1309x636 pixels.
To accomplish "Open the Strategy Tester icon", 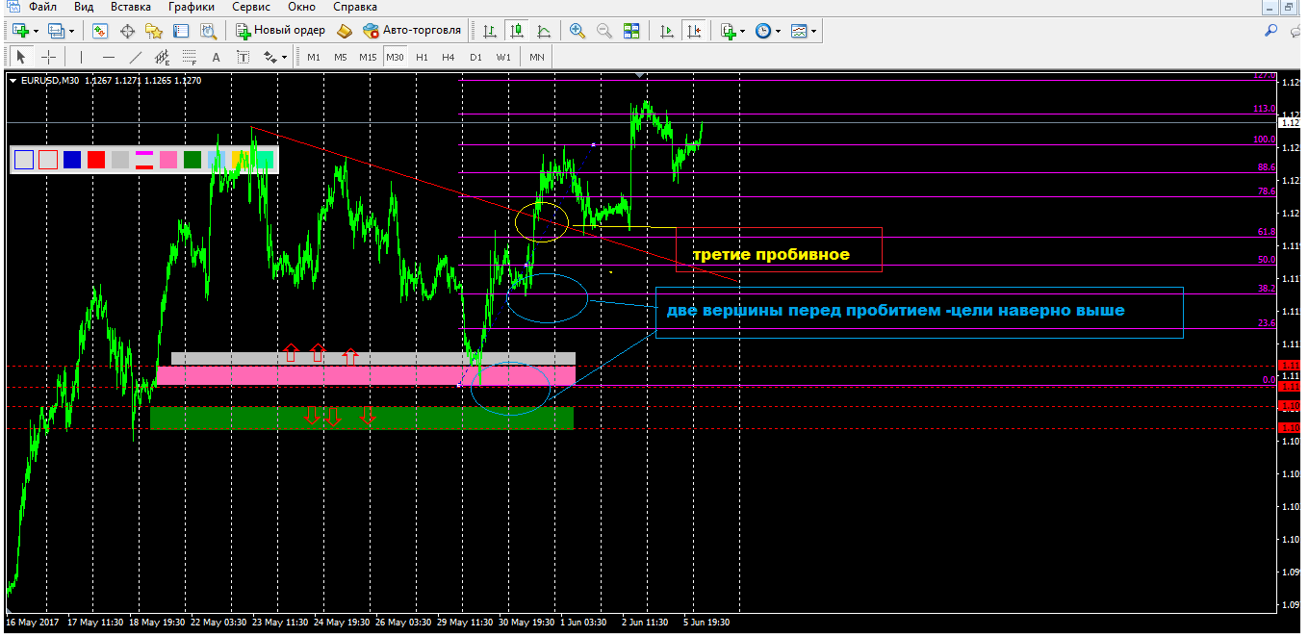I will 207,31.
